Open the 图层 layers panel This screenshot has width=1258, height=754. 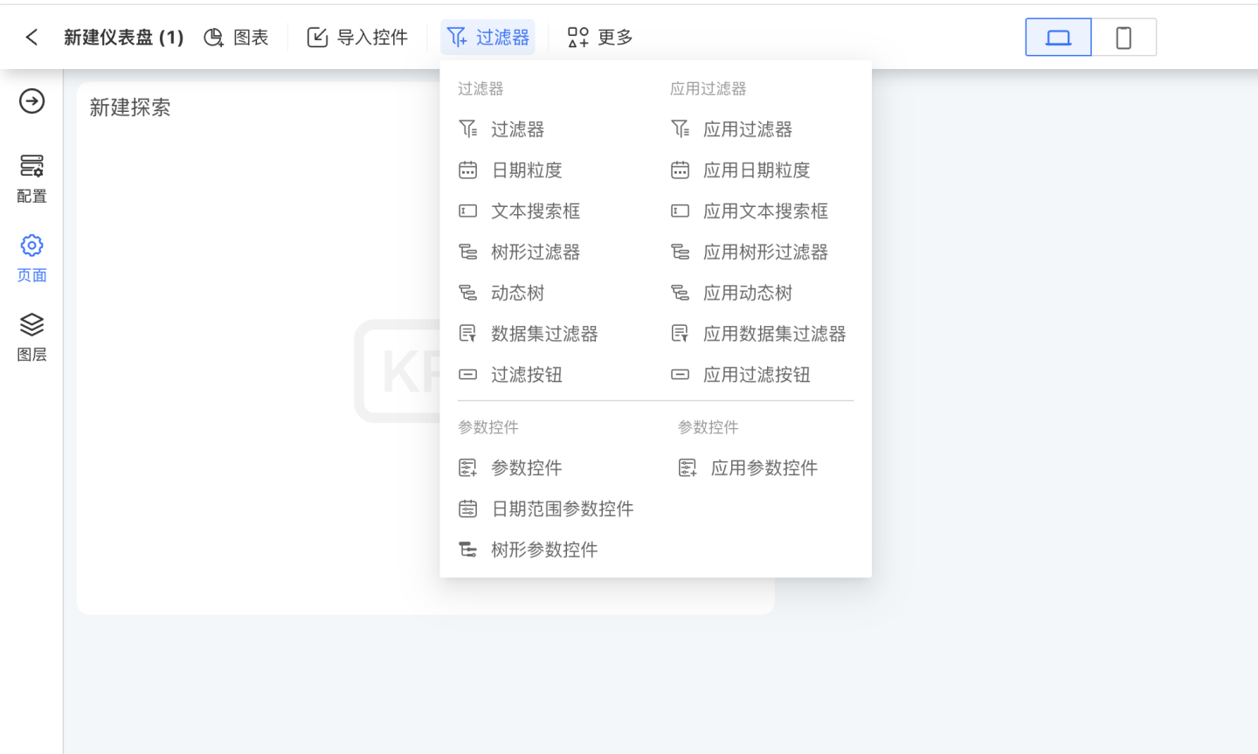click(32, 336)
